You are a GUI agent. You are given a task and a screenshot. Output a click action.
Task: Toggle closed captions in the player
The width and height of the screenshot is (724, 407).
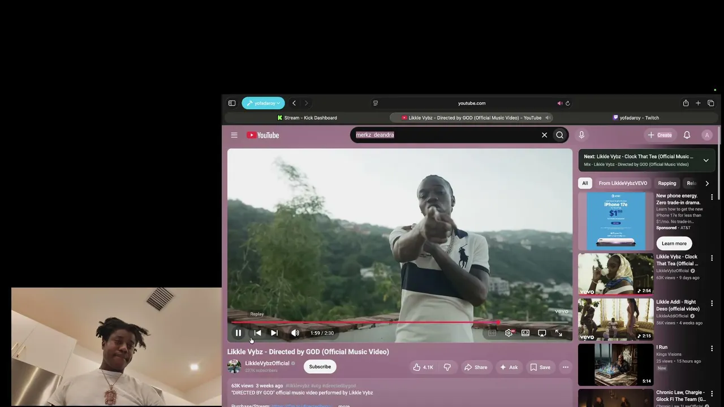pyautogui.click(x=492, y=333)
